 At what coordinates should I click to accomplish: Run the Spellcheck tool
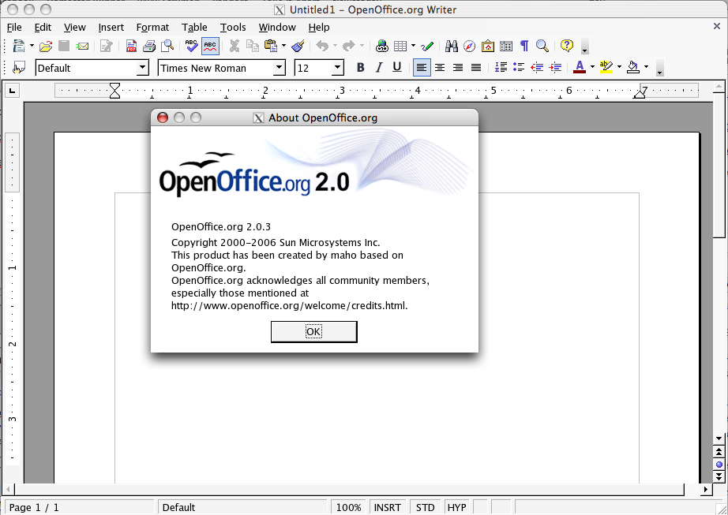pos(191,46)
